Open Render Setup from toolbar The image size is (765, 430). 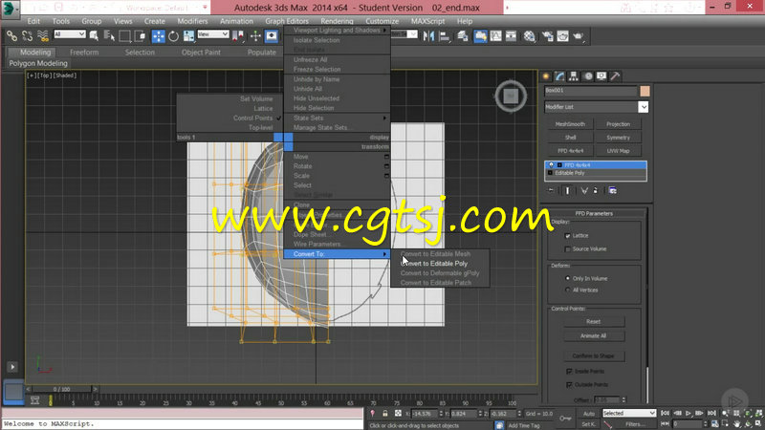tap(547, 35)
